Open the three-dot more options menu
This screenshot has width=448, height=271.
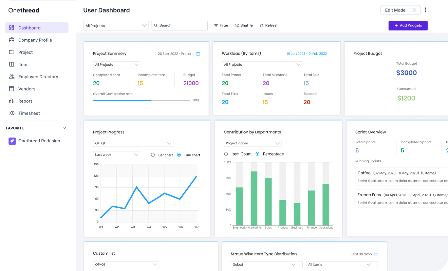point(425,10)
